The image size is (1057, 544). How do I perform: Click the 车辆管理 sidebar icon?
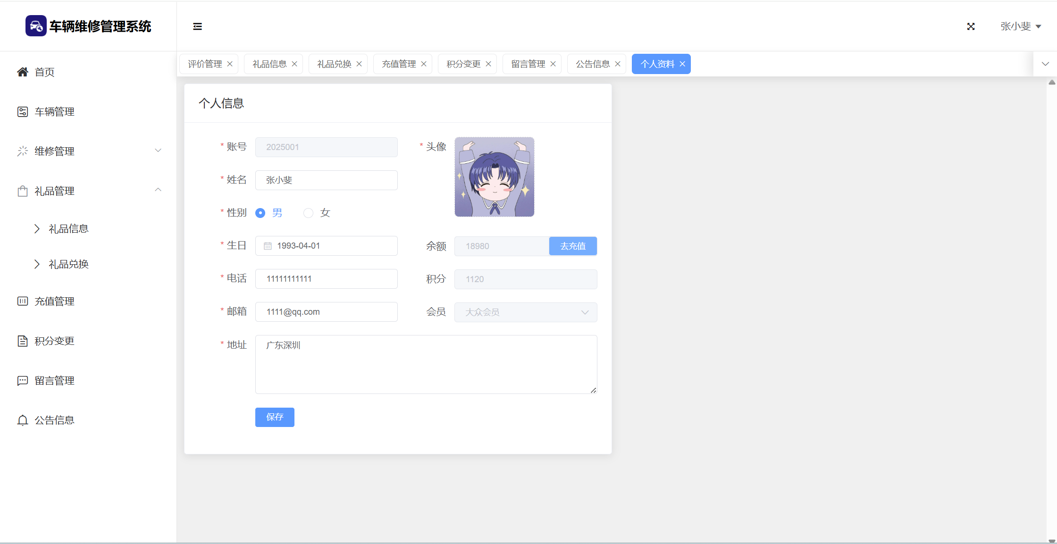[22, 112]
